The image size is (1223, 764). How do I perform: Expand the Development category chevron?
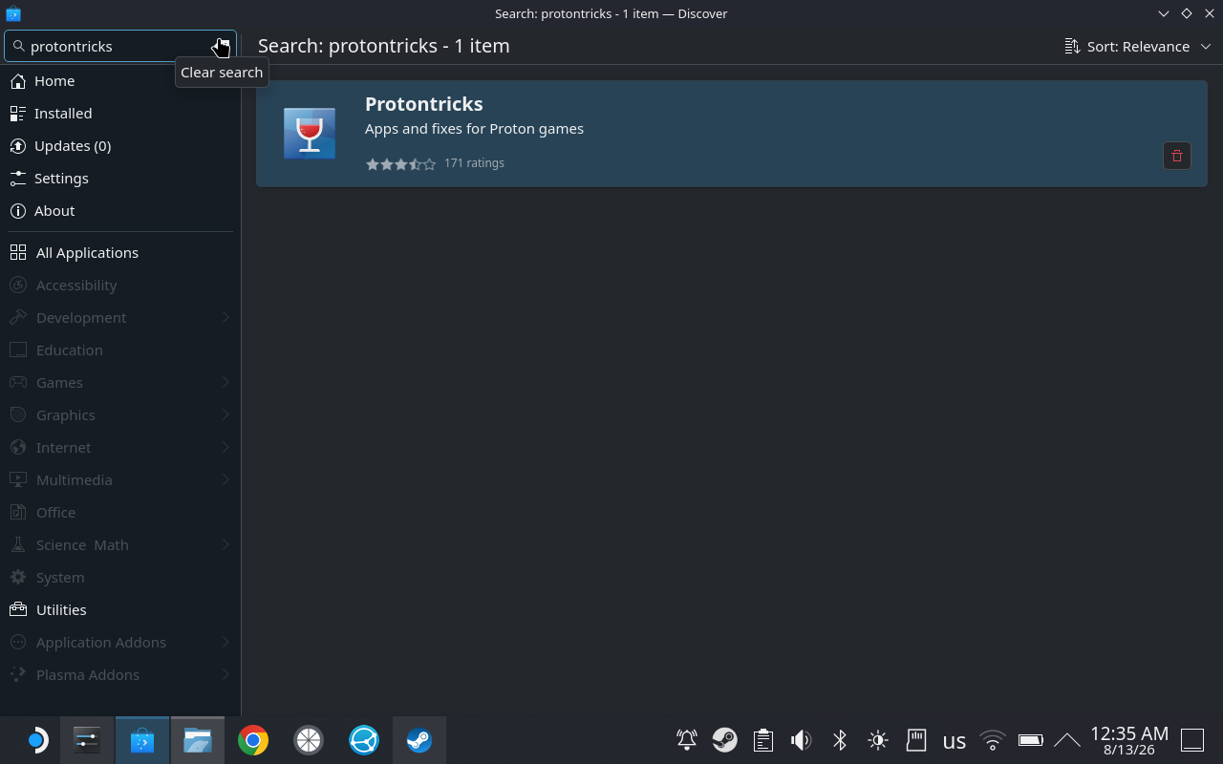(225, 318)
